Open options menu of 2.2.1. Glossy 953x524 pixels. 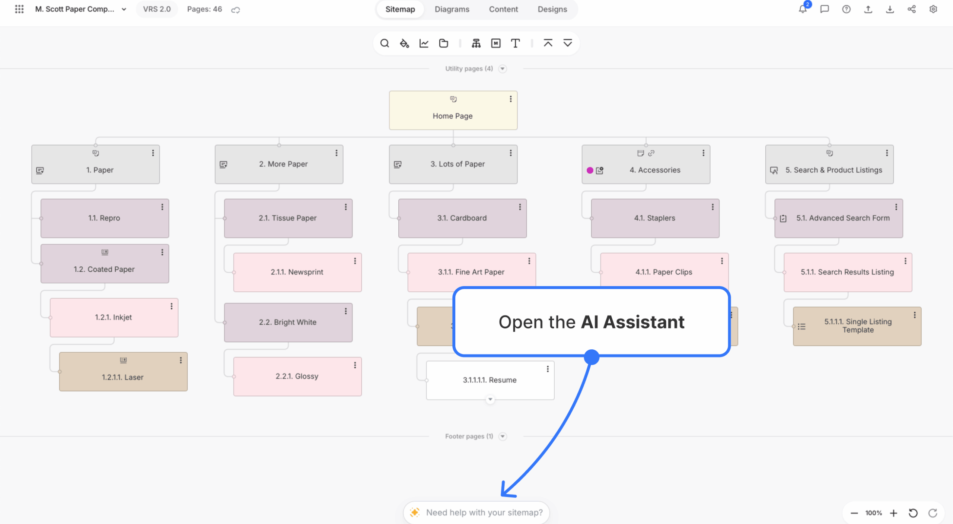[x=355, y=365]
